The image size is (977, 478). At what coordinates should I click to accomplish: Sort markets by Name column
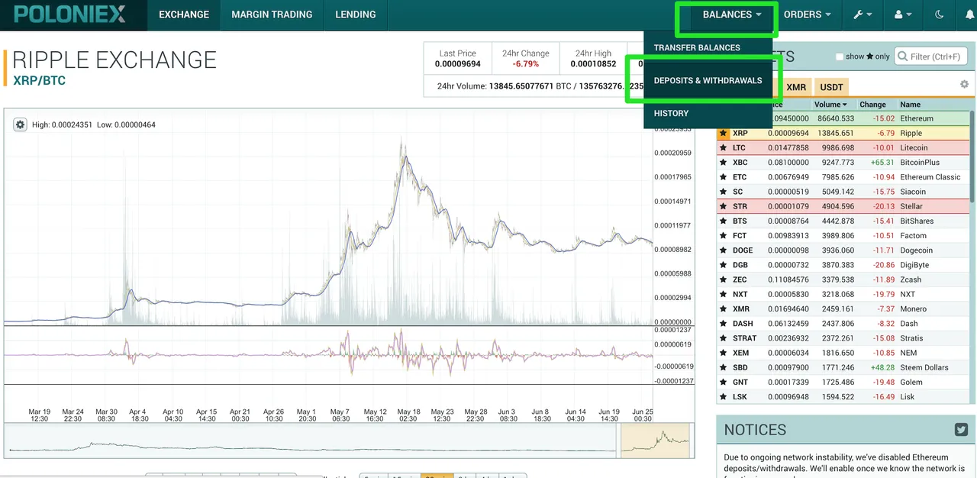(x=910, y=105)
